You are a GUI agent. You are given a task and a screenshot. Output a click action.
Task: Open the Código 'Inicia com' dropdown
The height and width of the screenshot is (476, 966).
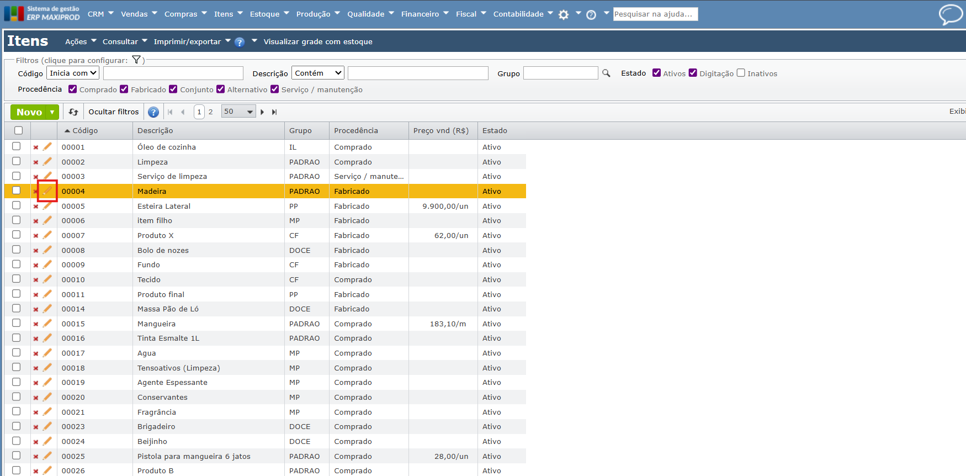pos(73,73)
